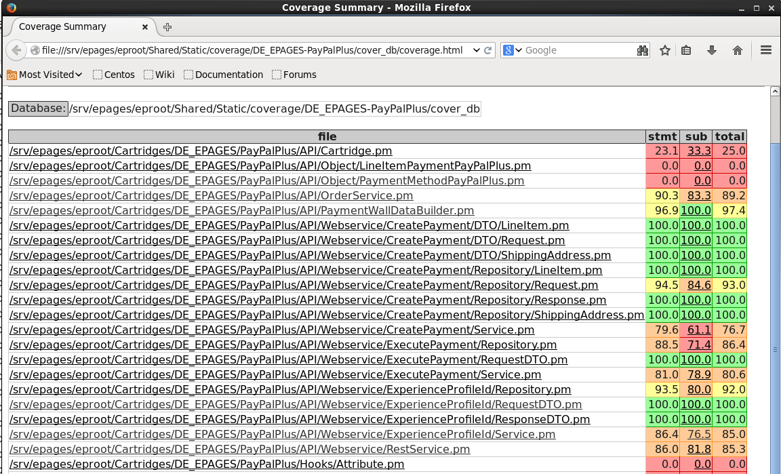
Task: Expand the Most Visited bookmarks menu
Action: click(45, 75)
